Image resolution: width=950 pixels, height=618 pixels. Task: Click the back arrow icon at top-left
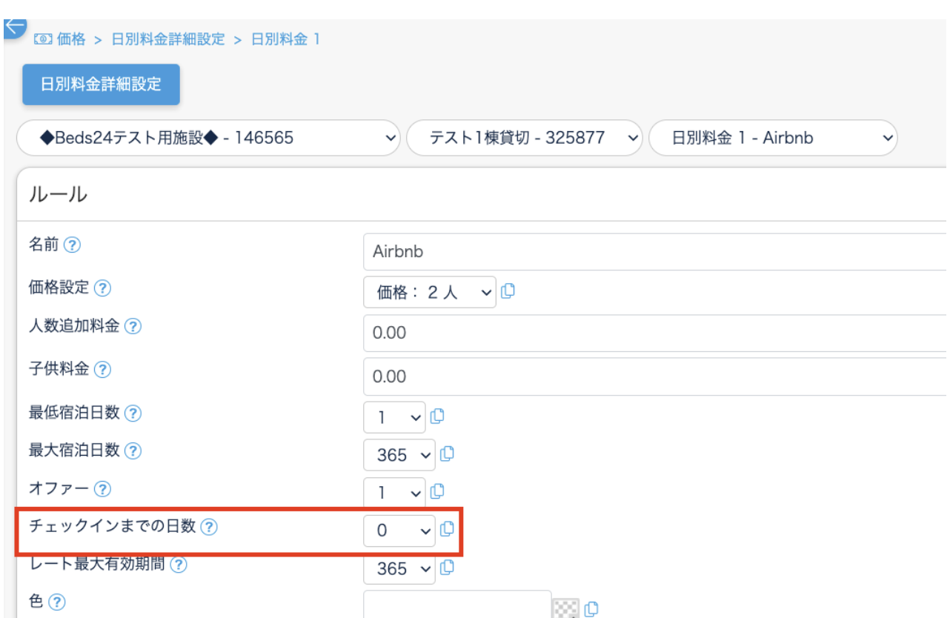click(x=14, y=27)
